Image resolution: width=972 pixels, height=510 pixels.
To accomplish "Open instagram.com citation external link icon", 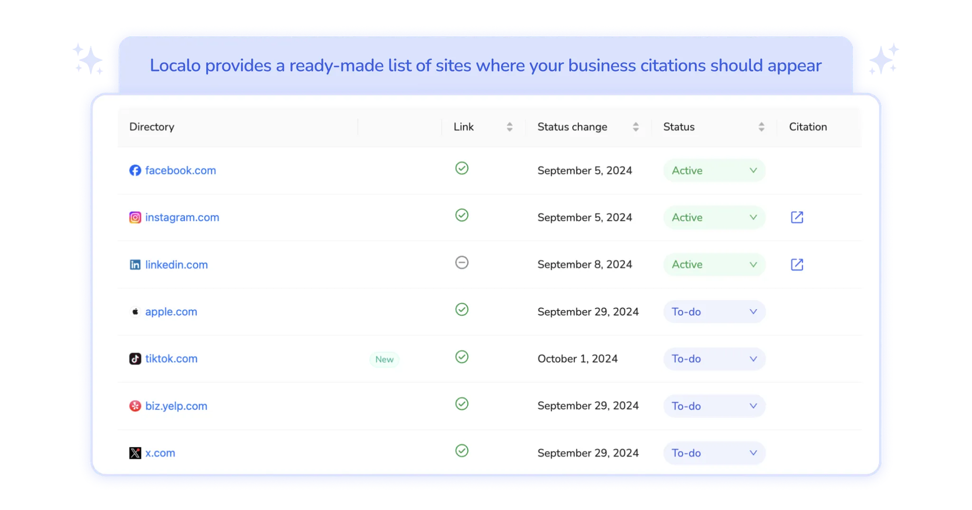I will [x=797, y=217].
